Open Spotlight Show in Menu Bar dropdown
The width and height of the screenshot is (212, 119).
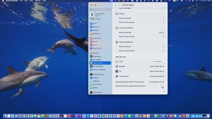point(157,66)
